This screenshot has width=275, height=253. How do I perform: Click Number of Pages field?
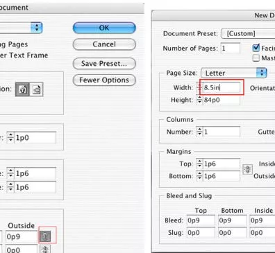coord(231,49)
